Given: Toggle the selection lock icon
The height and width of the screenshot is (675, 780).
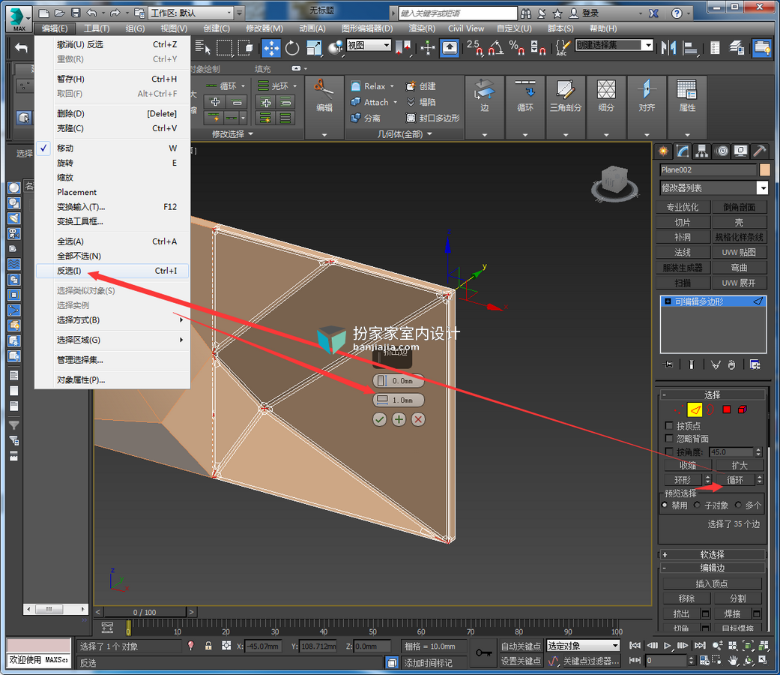Looking at the screenshot, I should point(208,646).
